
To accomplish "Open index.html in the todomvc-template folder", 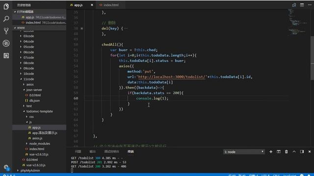I will pos(37,149).
